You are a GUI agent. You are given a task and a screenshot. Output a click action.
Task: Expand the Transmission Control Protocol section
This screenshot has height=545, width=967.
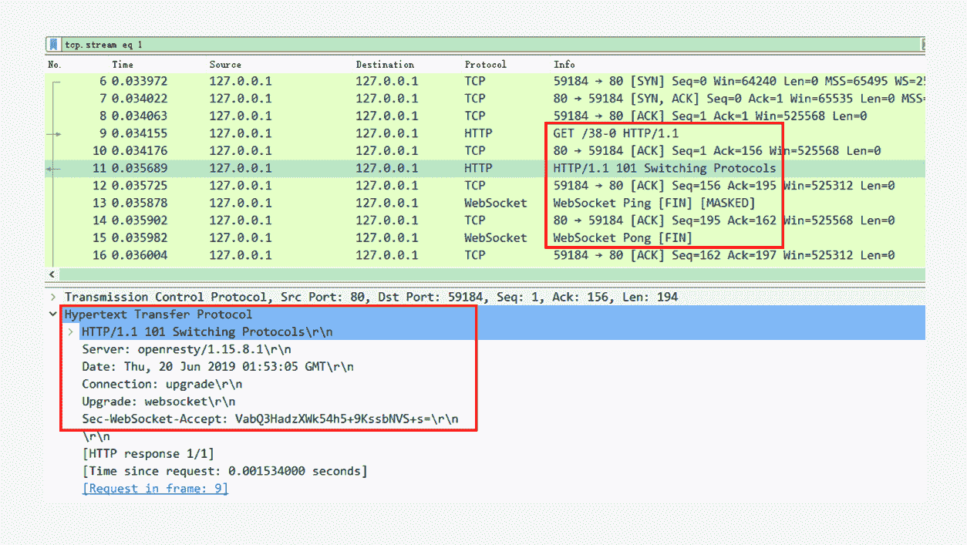coord(52,297)
